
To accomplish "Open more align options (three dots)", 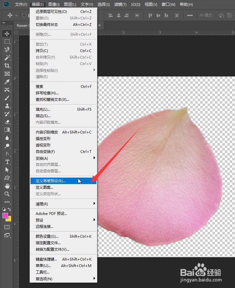I will pyautogui.click(x=190, y=15).
